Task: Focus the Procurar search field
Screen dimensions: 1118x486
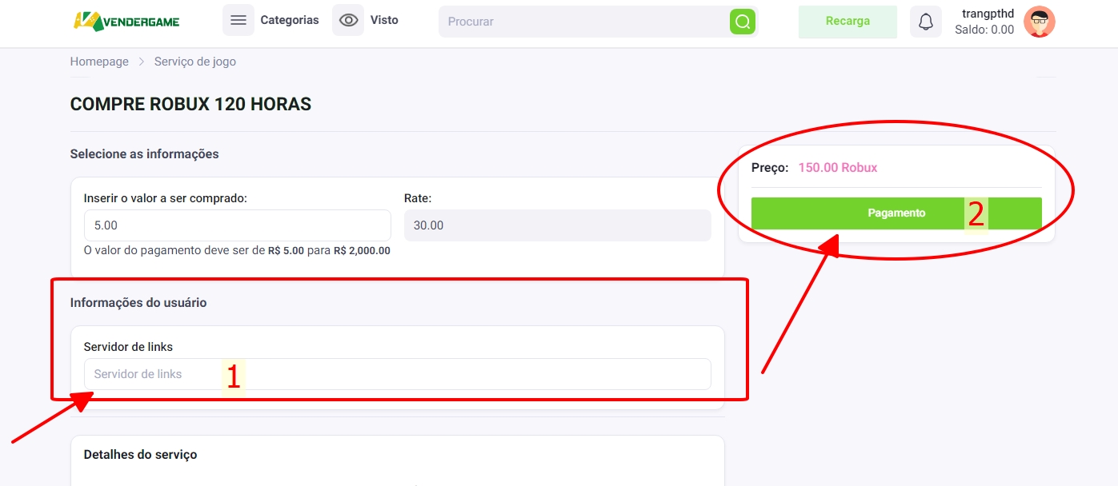Action: pyautogui.click(x=584, y=22)
